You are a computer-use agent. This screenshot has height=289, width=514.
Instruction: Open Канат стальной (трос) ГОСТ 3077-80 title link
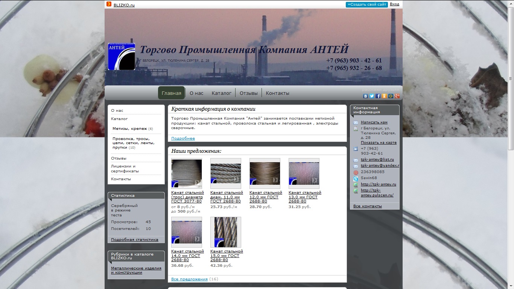tap(187, 197)
